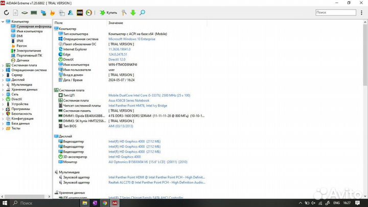Expand the DirectX tree node
Image resolution: width=368 pixels, height=207 pixels.
(3, 99)
